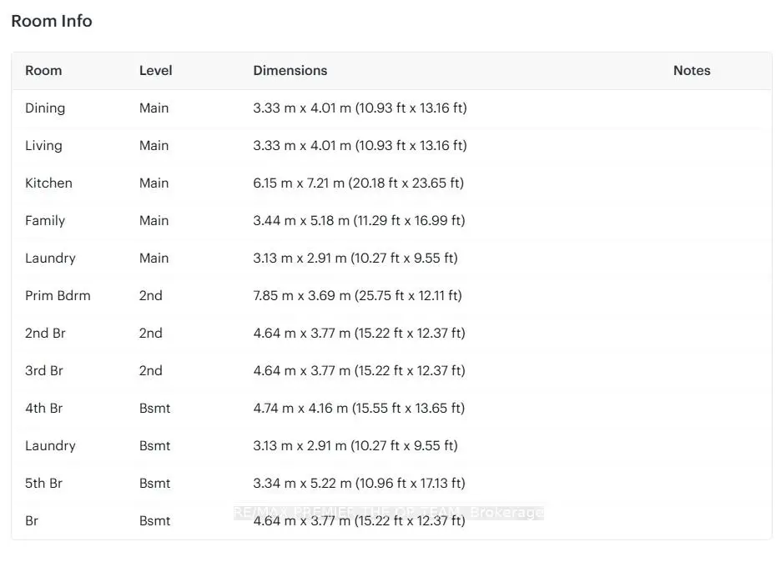Click the RE/MAX Premier brokerage watermark text
Image resolution: width=776 pixels, height=562 pixels.
click(x=388, y=512)
